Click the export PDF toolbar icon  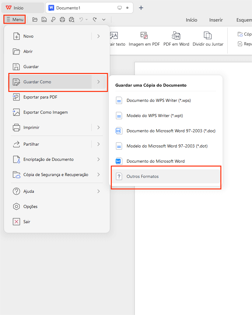(53, 19)
